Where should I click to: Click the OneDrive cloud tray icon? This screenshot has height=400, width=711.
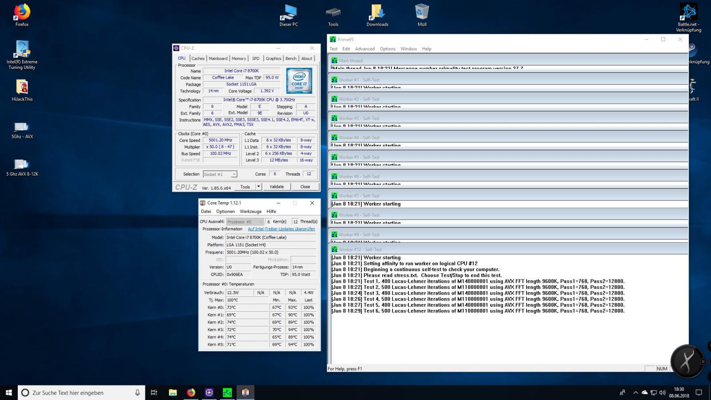tap(644, 392)
